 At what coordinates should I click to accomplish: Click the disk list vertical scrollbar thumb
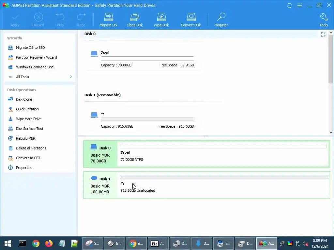click(x=331, y=59)
